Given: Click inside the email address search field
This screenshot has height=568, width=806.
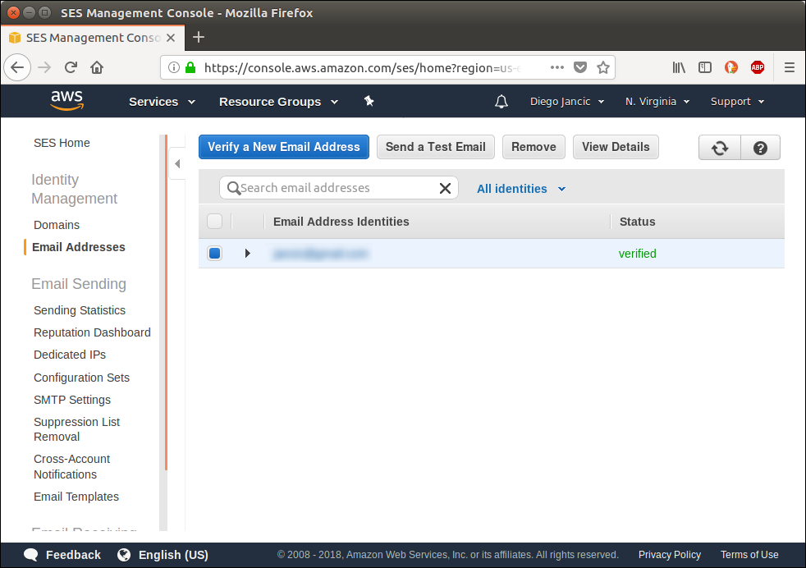Looking at the screenshot, I should click(337, 188).
